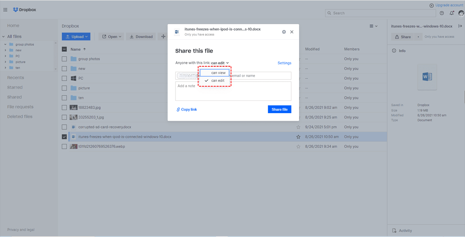Click the Upgrade account arrow icon
The height and width of the screenshot is (237, 465).
coord(432,5)
